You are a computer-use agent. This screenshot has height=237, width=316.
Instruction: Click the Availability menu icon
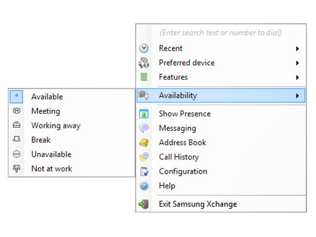tap(144, 95)
